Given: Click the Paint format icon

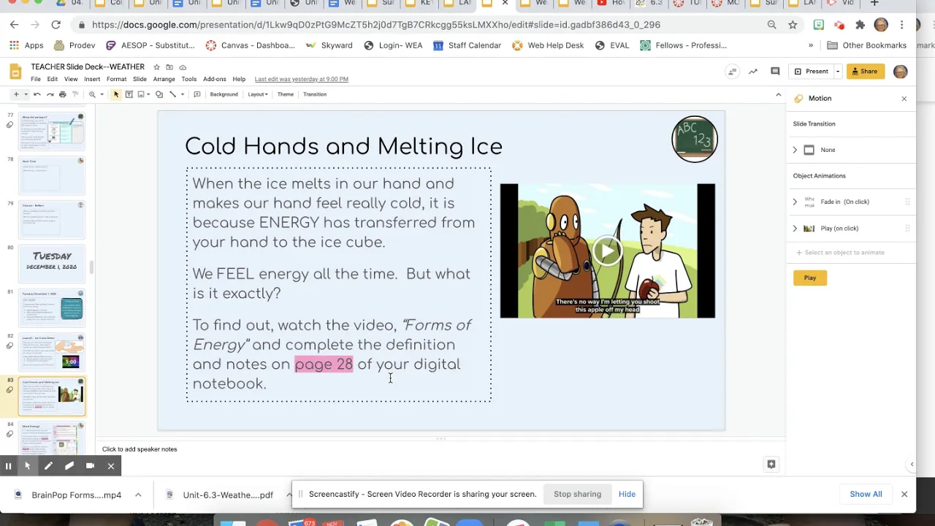Looking at the screenshot, I should click(75, 94).
